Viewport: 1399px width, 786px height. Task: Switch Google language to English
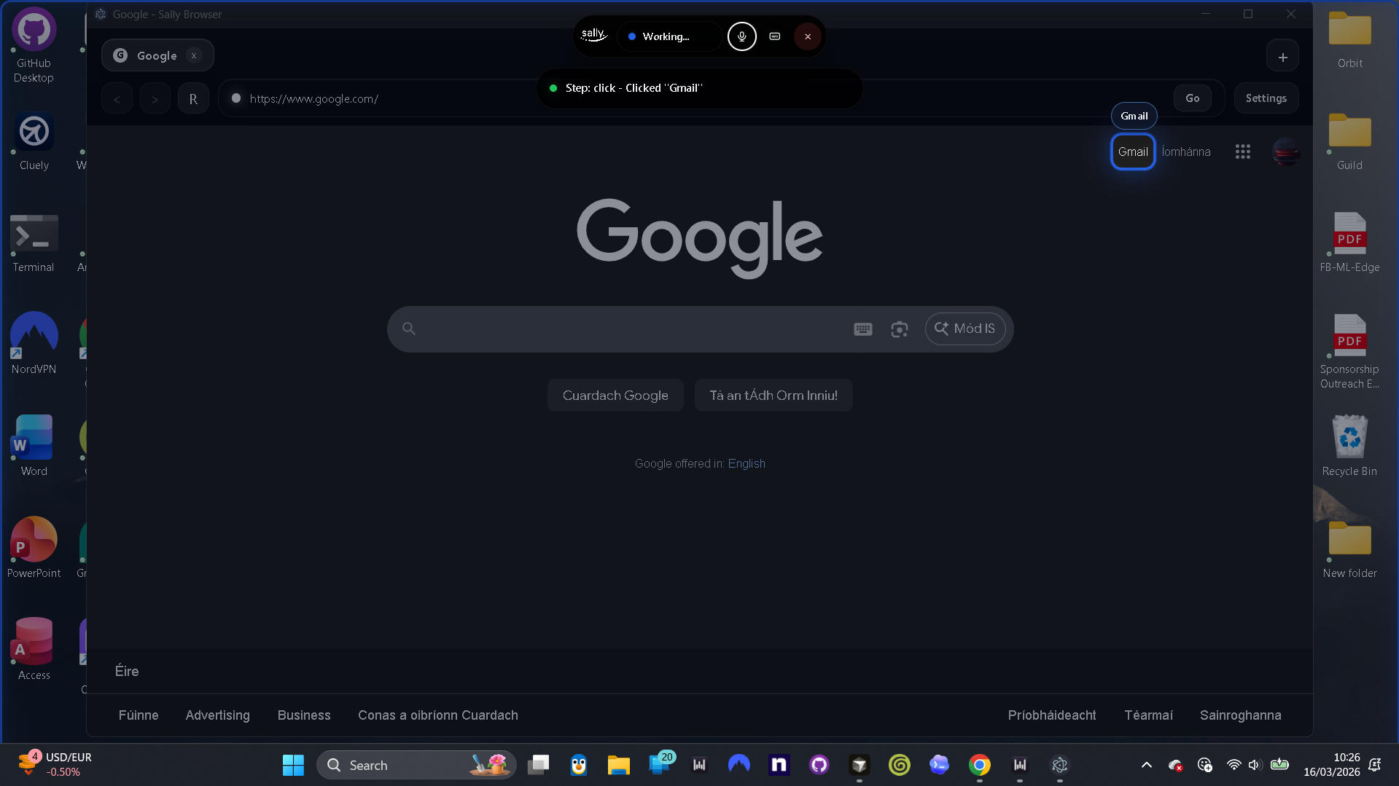747,464
